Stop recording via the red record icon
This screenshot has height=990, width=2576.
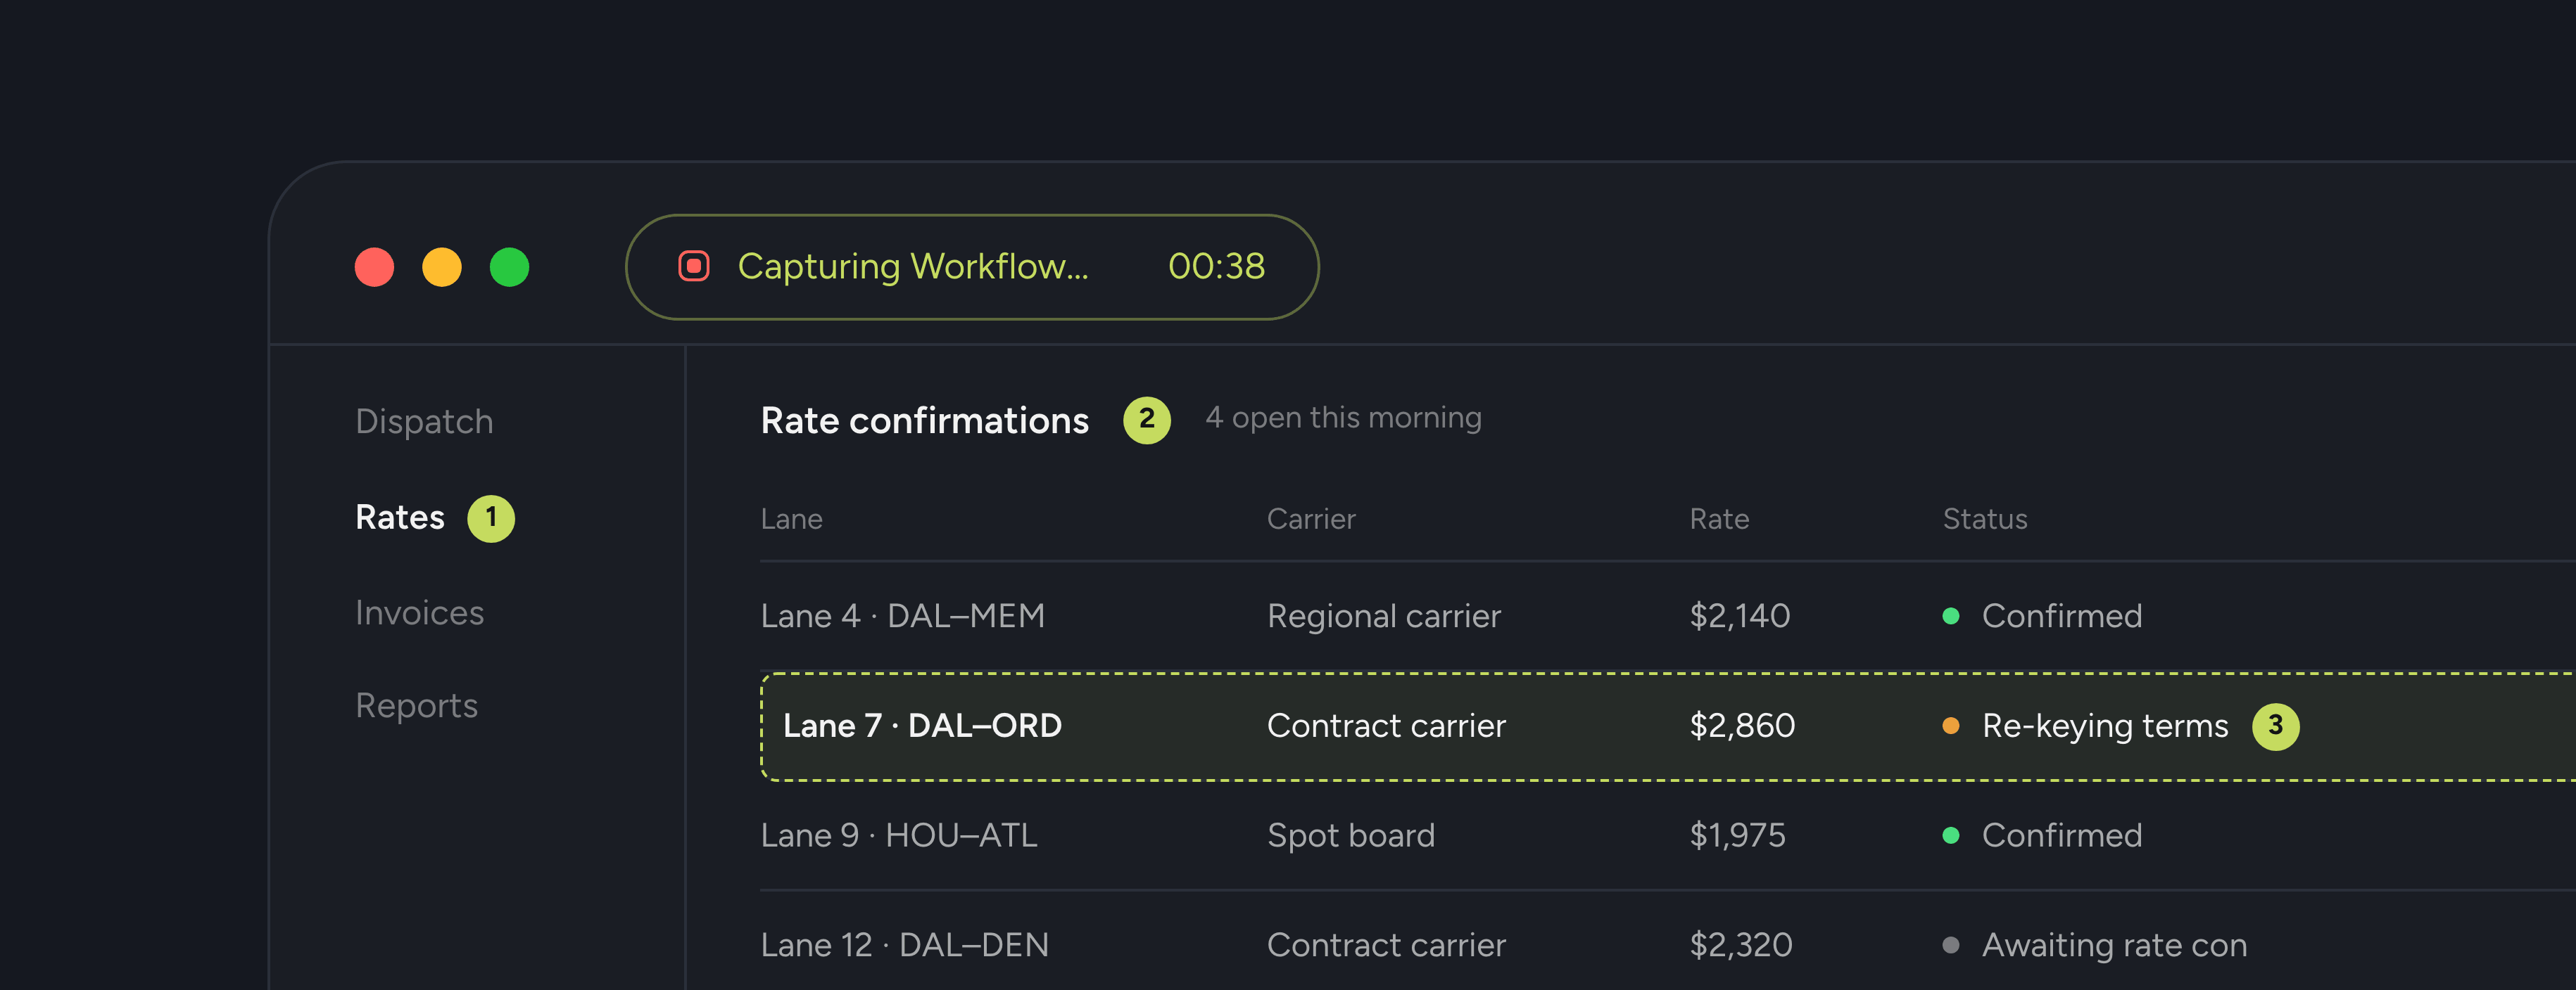tap(694, 266)
